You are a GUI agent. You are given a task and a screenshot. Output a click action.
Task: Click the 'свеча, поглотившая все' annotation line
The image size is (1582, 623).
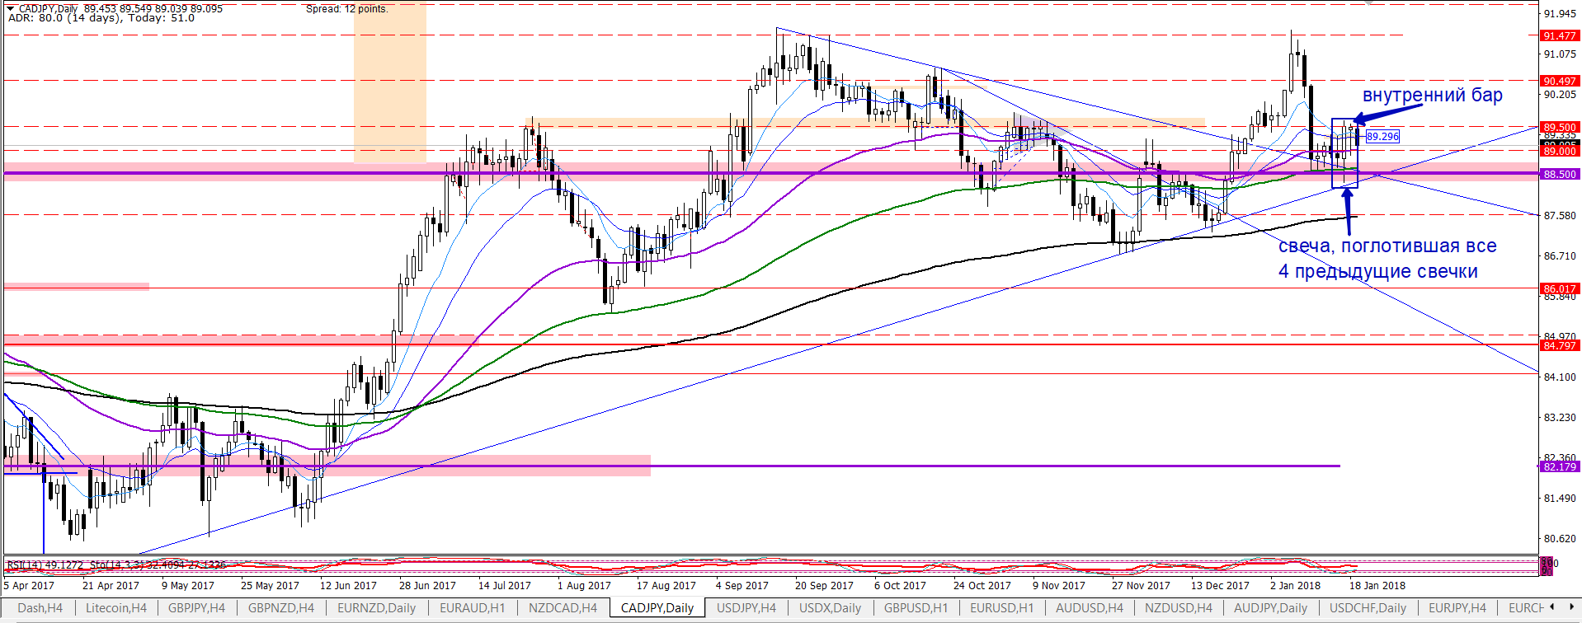click(x=1387, y=246)
